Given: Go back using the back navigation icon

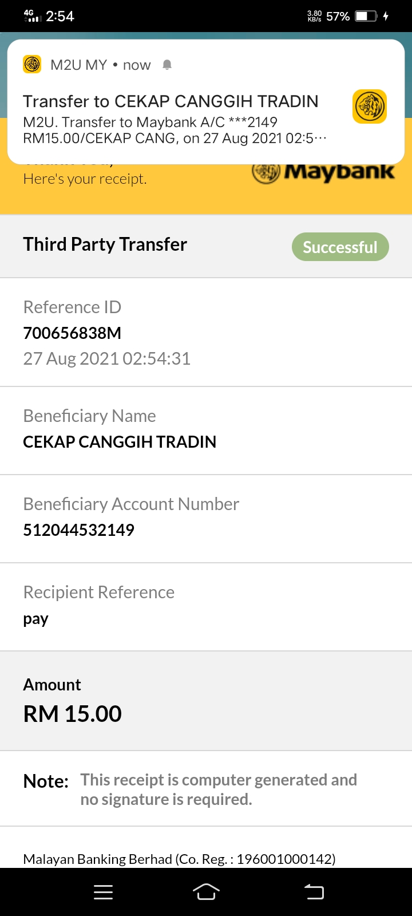Looking at the screenshot, I should click(314, 892).
